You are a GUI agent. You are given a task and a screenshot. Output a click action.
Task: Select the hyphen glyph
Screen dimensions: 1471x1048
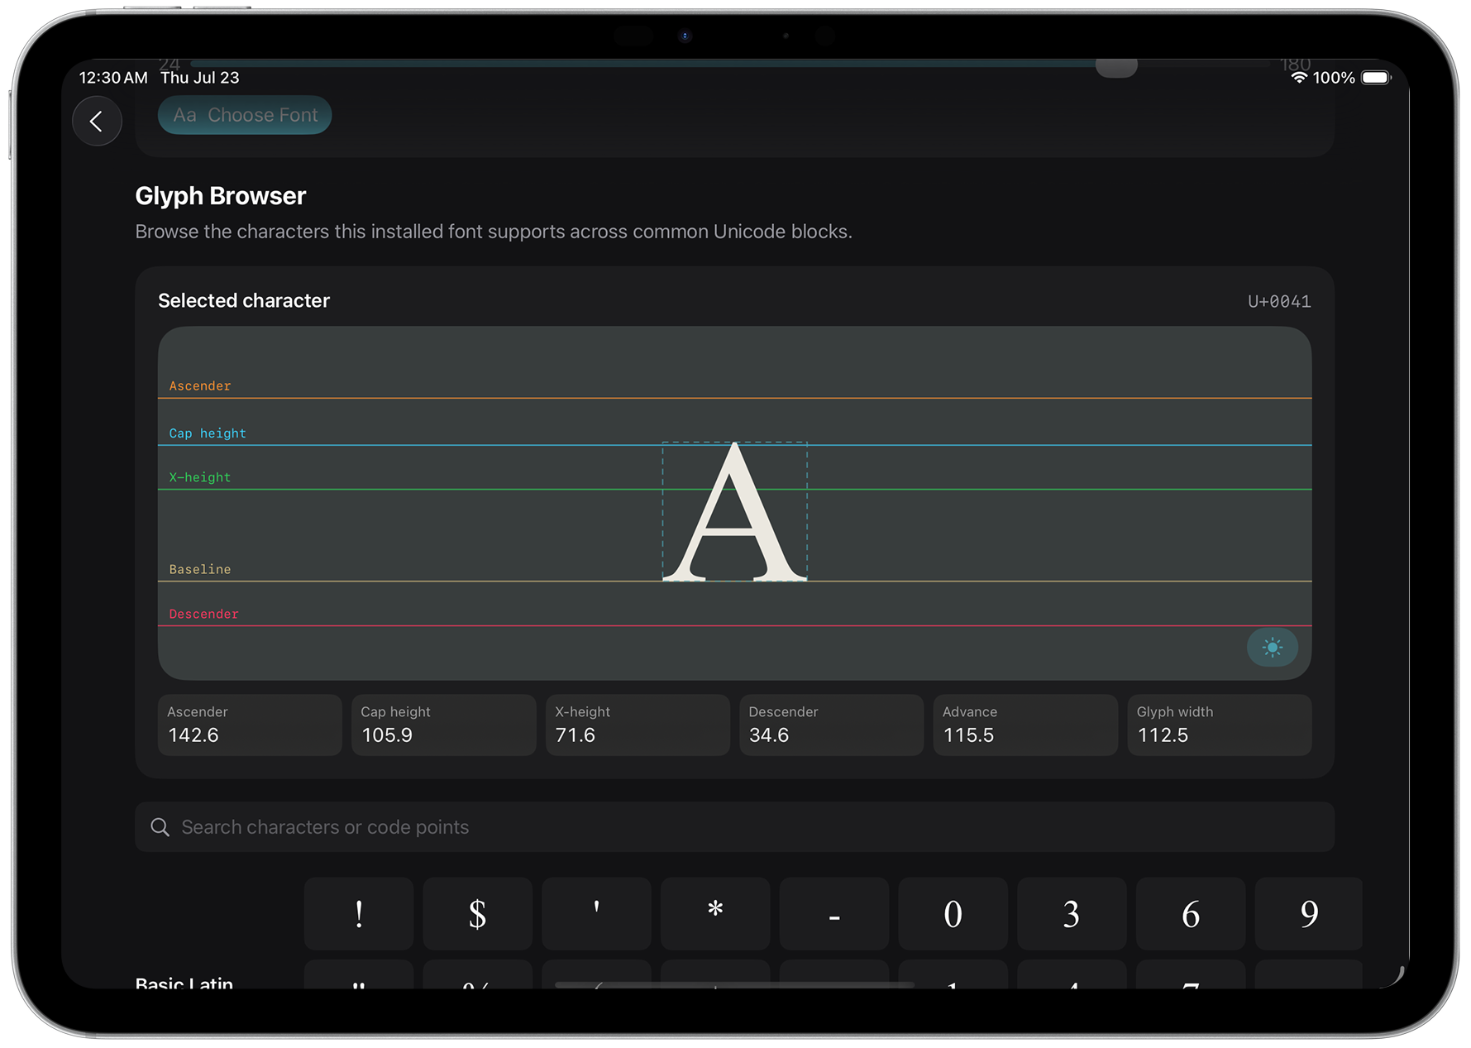click(834, 914)
